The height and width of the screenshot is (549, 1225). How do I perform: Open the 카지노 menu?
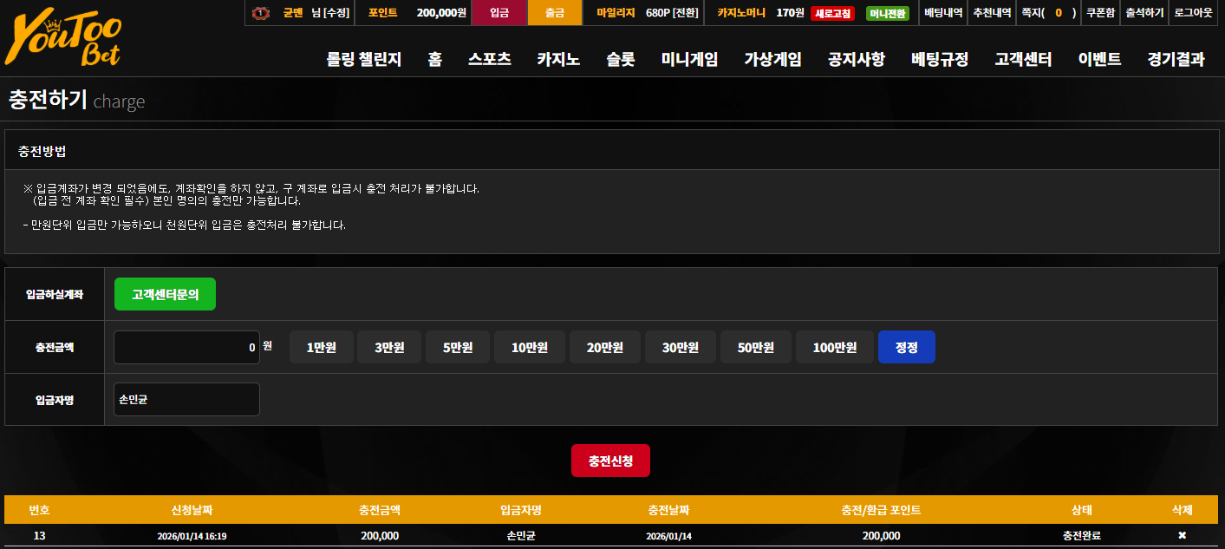(558, 59)
